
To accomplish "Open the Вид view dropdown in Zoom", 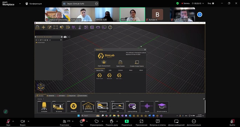I will click(x=211, y=3).
